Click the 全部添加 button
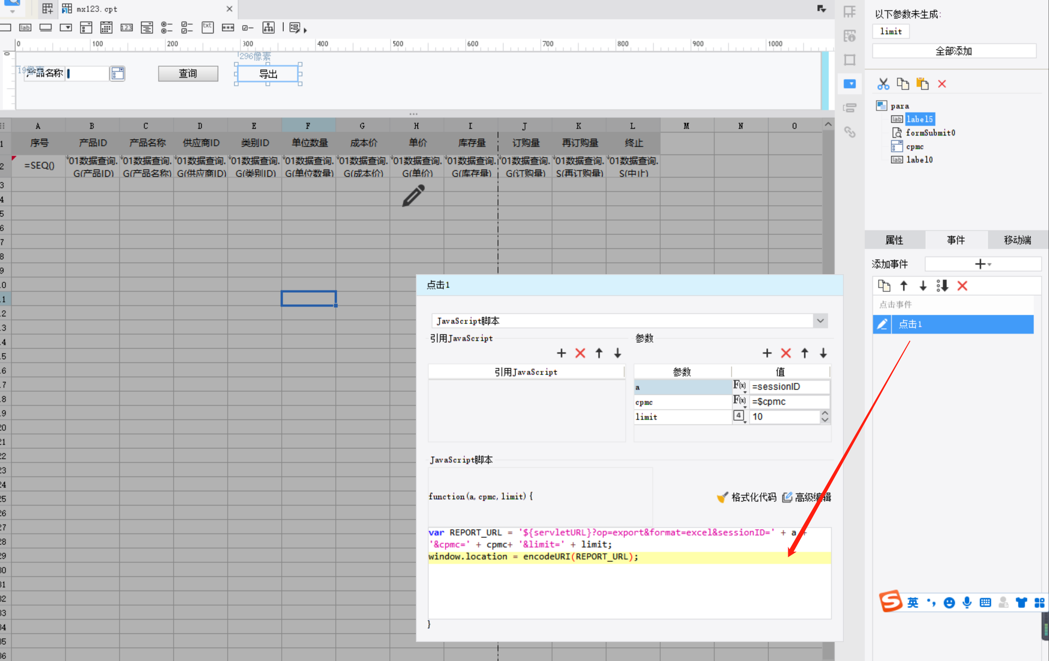The height and width of the screenshot is (661, 1049). tap(954, 51)
